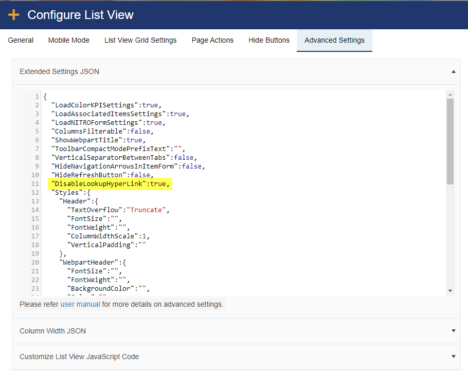Click the Truncate value in TextOverflow line
468x373 pixels.
(x=146, y=210)
